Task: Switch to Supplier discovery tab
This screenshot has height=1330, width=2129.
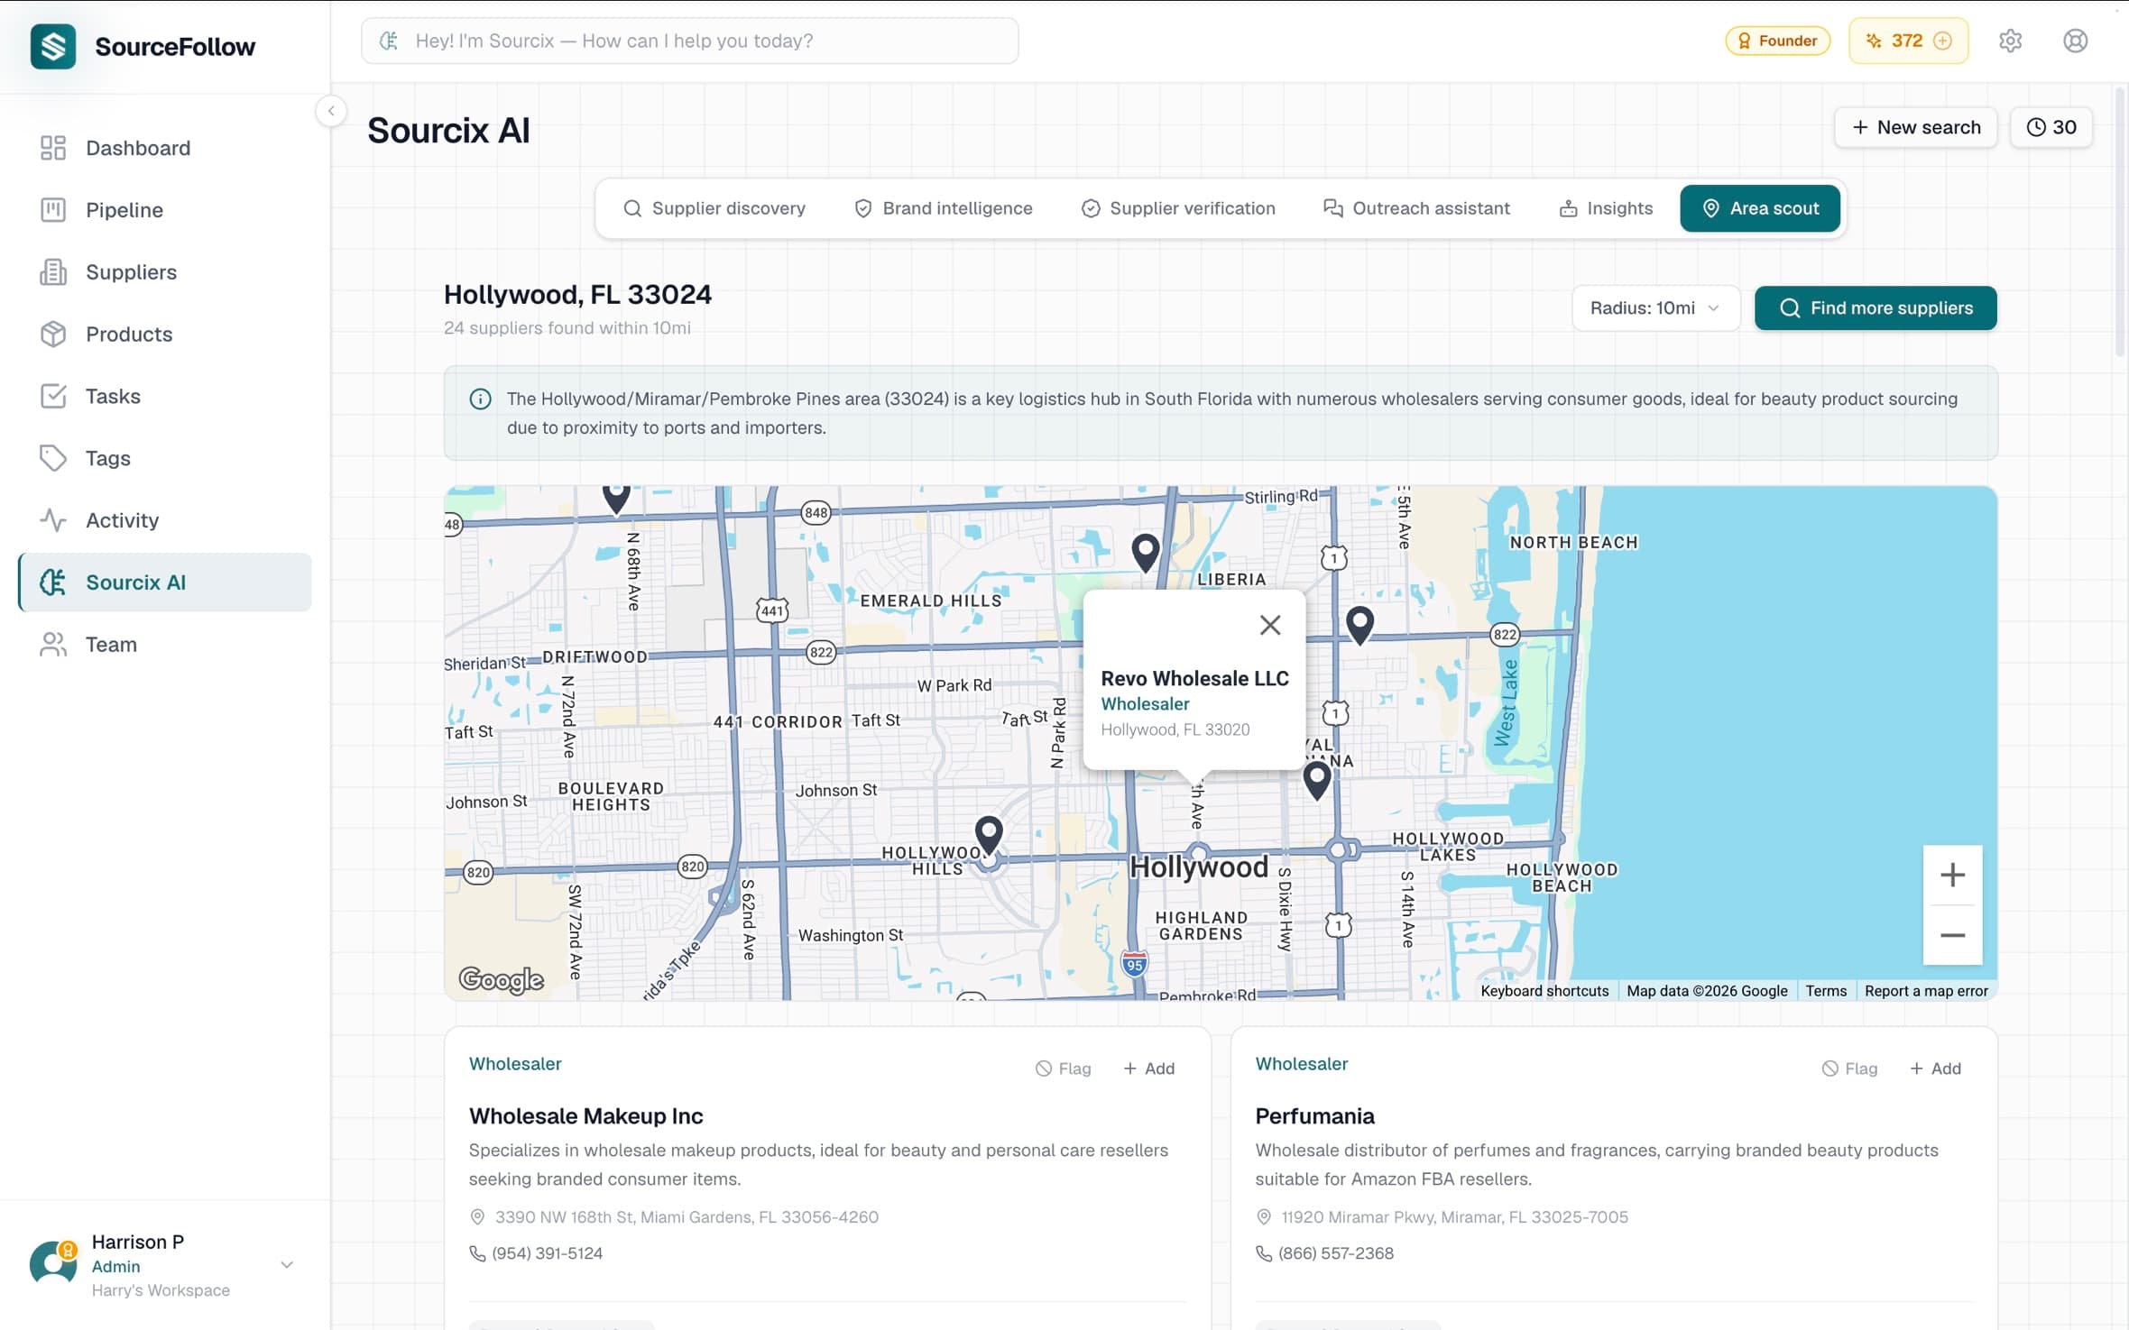Action: click(x=714, y=208)
